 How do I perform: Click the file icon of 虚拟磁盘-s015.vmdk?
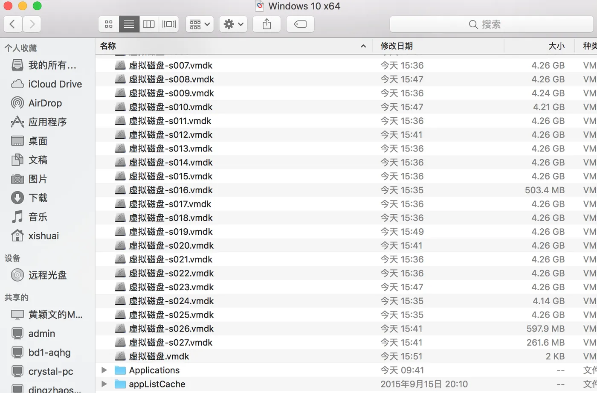point(121,176)
